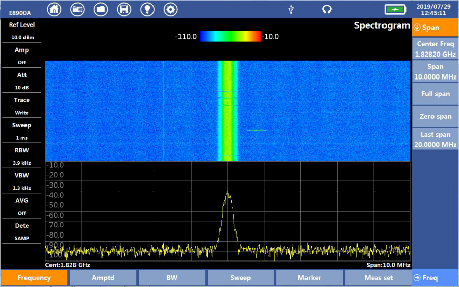459x287 pixels.
Task: Switch to the Marker tab
Action: click(x=310, y=278)
